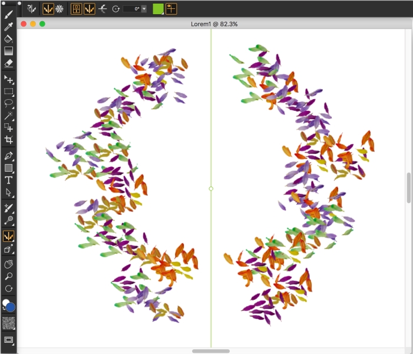Activate the Magic Wand tool
This screenshot has height=354, width=413.
pyautogui.click(x=9, y=116)
